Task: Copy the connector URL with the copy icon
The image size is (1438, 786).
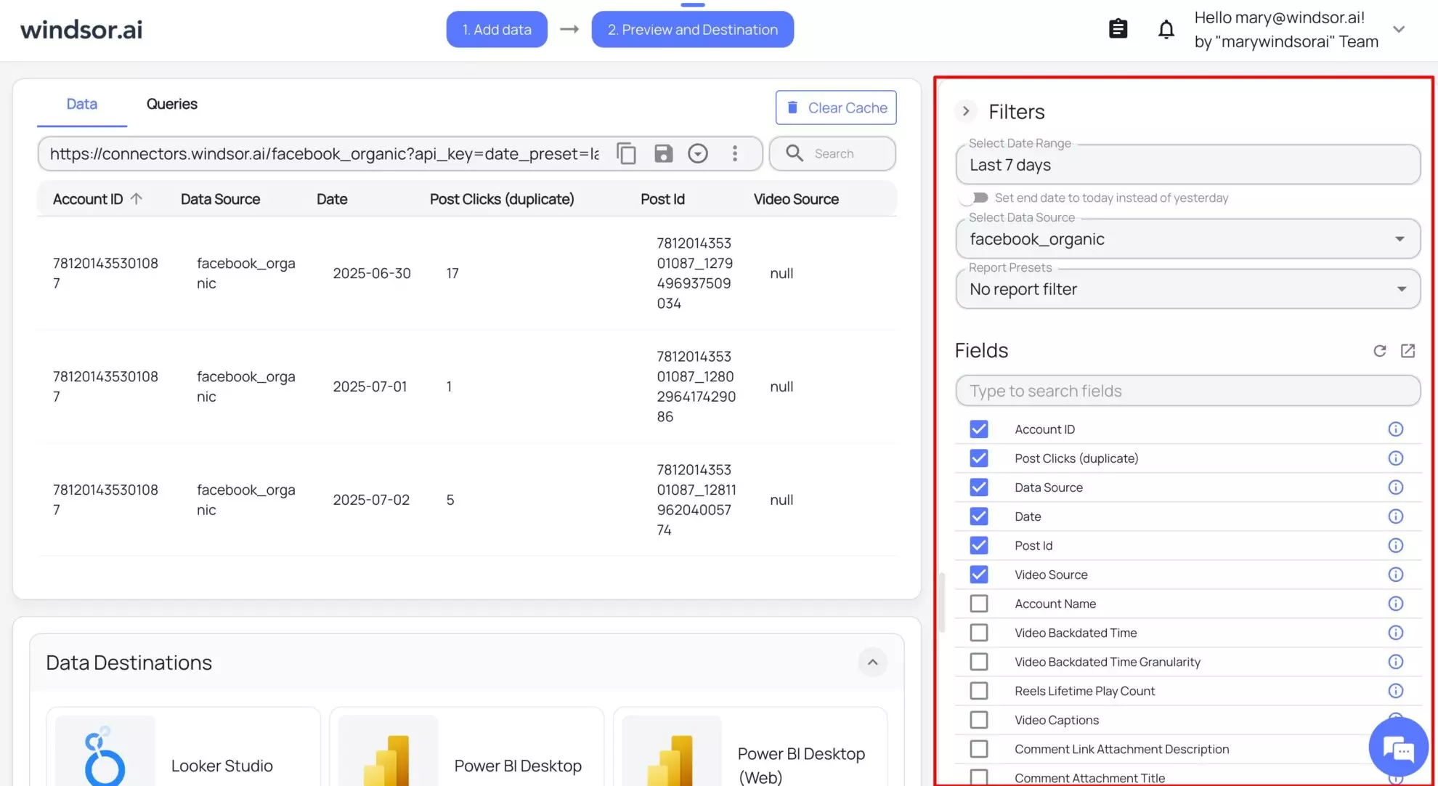Action: coord(626,153)
